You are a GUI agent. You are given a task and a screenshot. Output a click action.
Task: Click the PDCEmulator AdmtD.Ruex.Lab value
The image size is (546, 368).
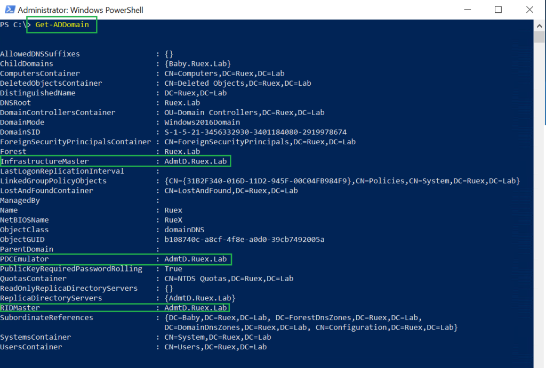click(x=195, y=259)
